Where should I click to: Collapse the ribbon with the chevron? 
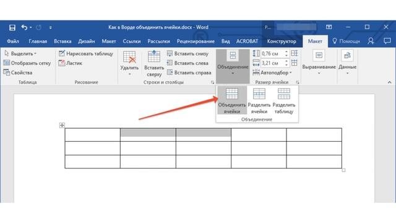pos(389,82)
